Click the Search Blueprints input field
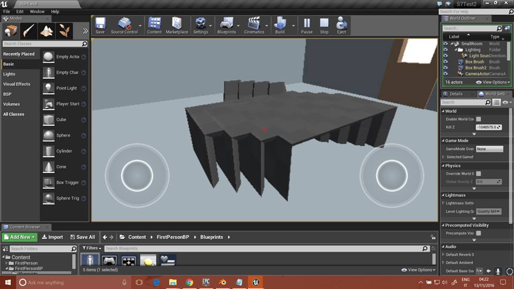 262,248
